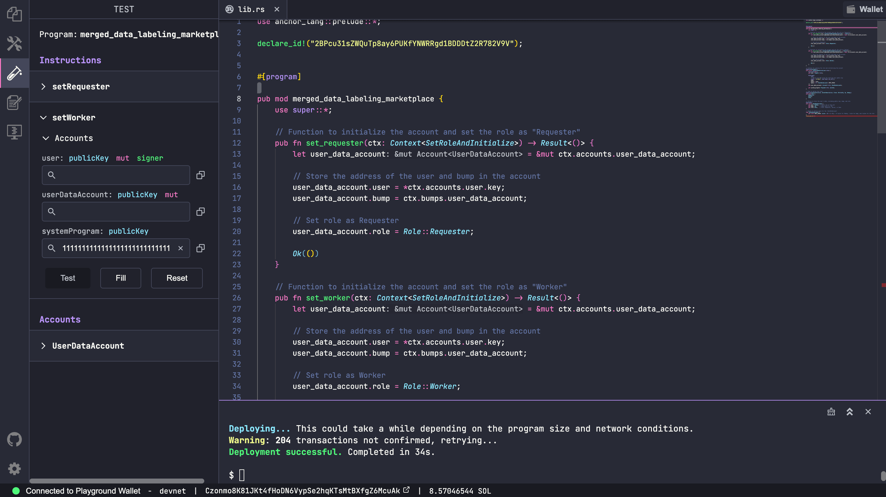Click Role::Requester in the code
Screen dimensions: 886x497
[436, 232]
